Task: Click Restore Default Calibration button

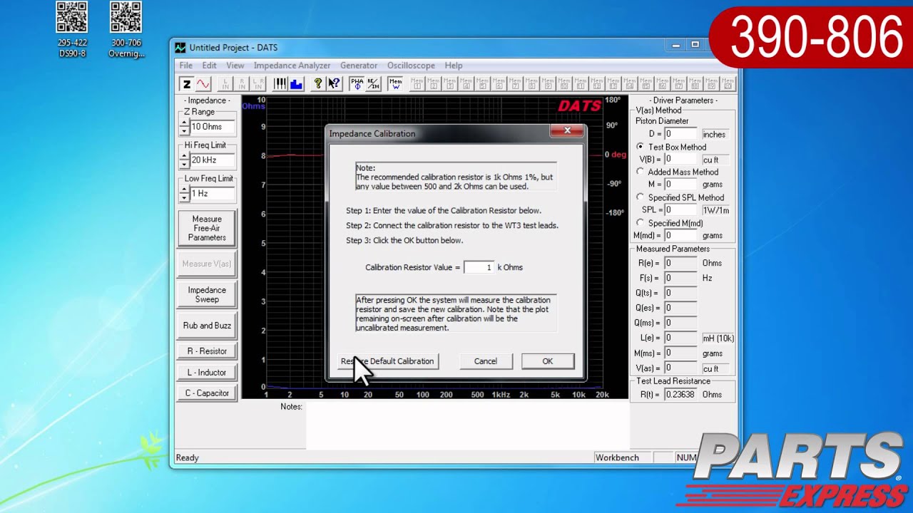Action: (387, 361)
